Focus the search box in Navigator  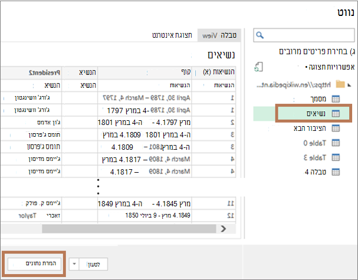pos(304,35)
